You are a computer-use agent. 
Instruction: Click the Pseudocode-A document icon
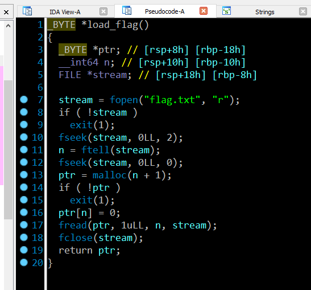127,10
